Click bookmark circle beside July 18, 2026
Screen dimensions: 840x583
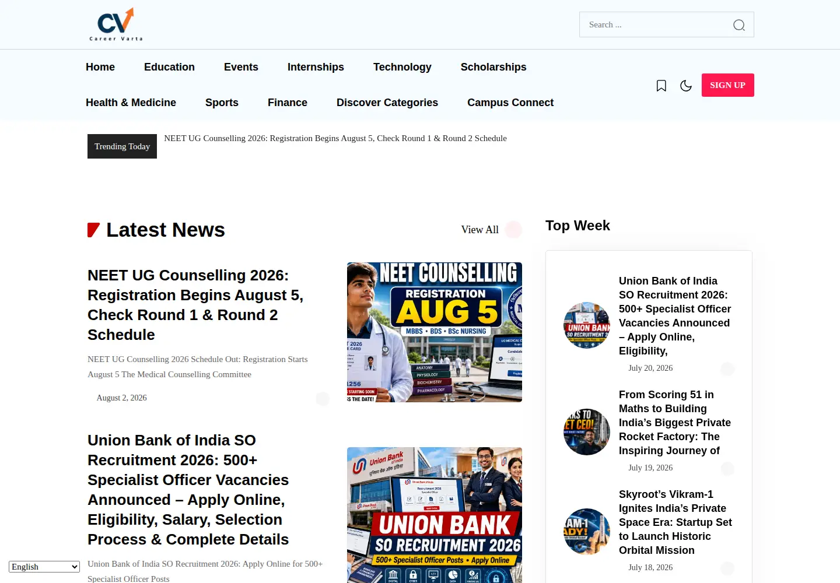pyautogui.click(x=727, y=568)
